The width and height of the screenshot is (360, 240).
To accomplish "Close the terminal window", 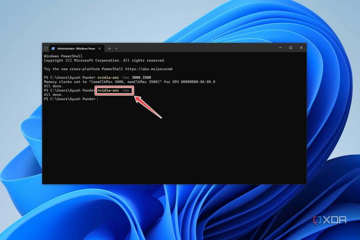I will [x=301, y=48].
